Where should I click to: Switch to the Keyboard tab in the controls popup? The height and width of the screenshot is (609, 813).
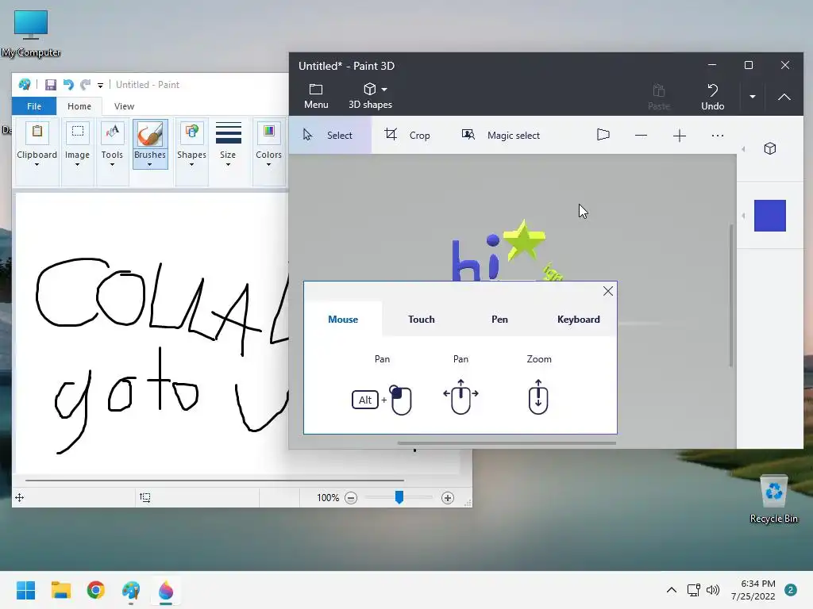point(578,319)
